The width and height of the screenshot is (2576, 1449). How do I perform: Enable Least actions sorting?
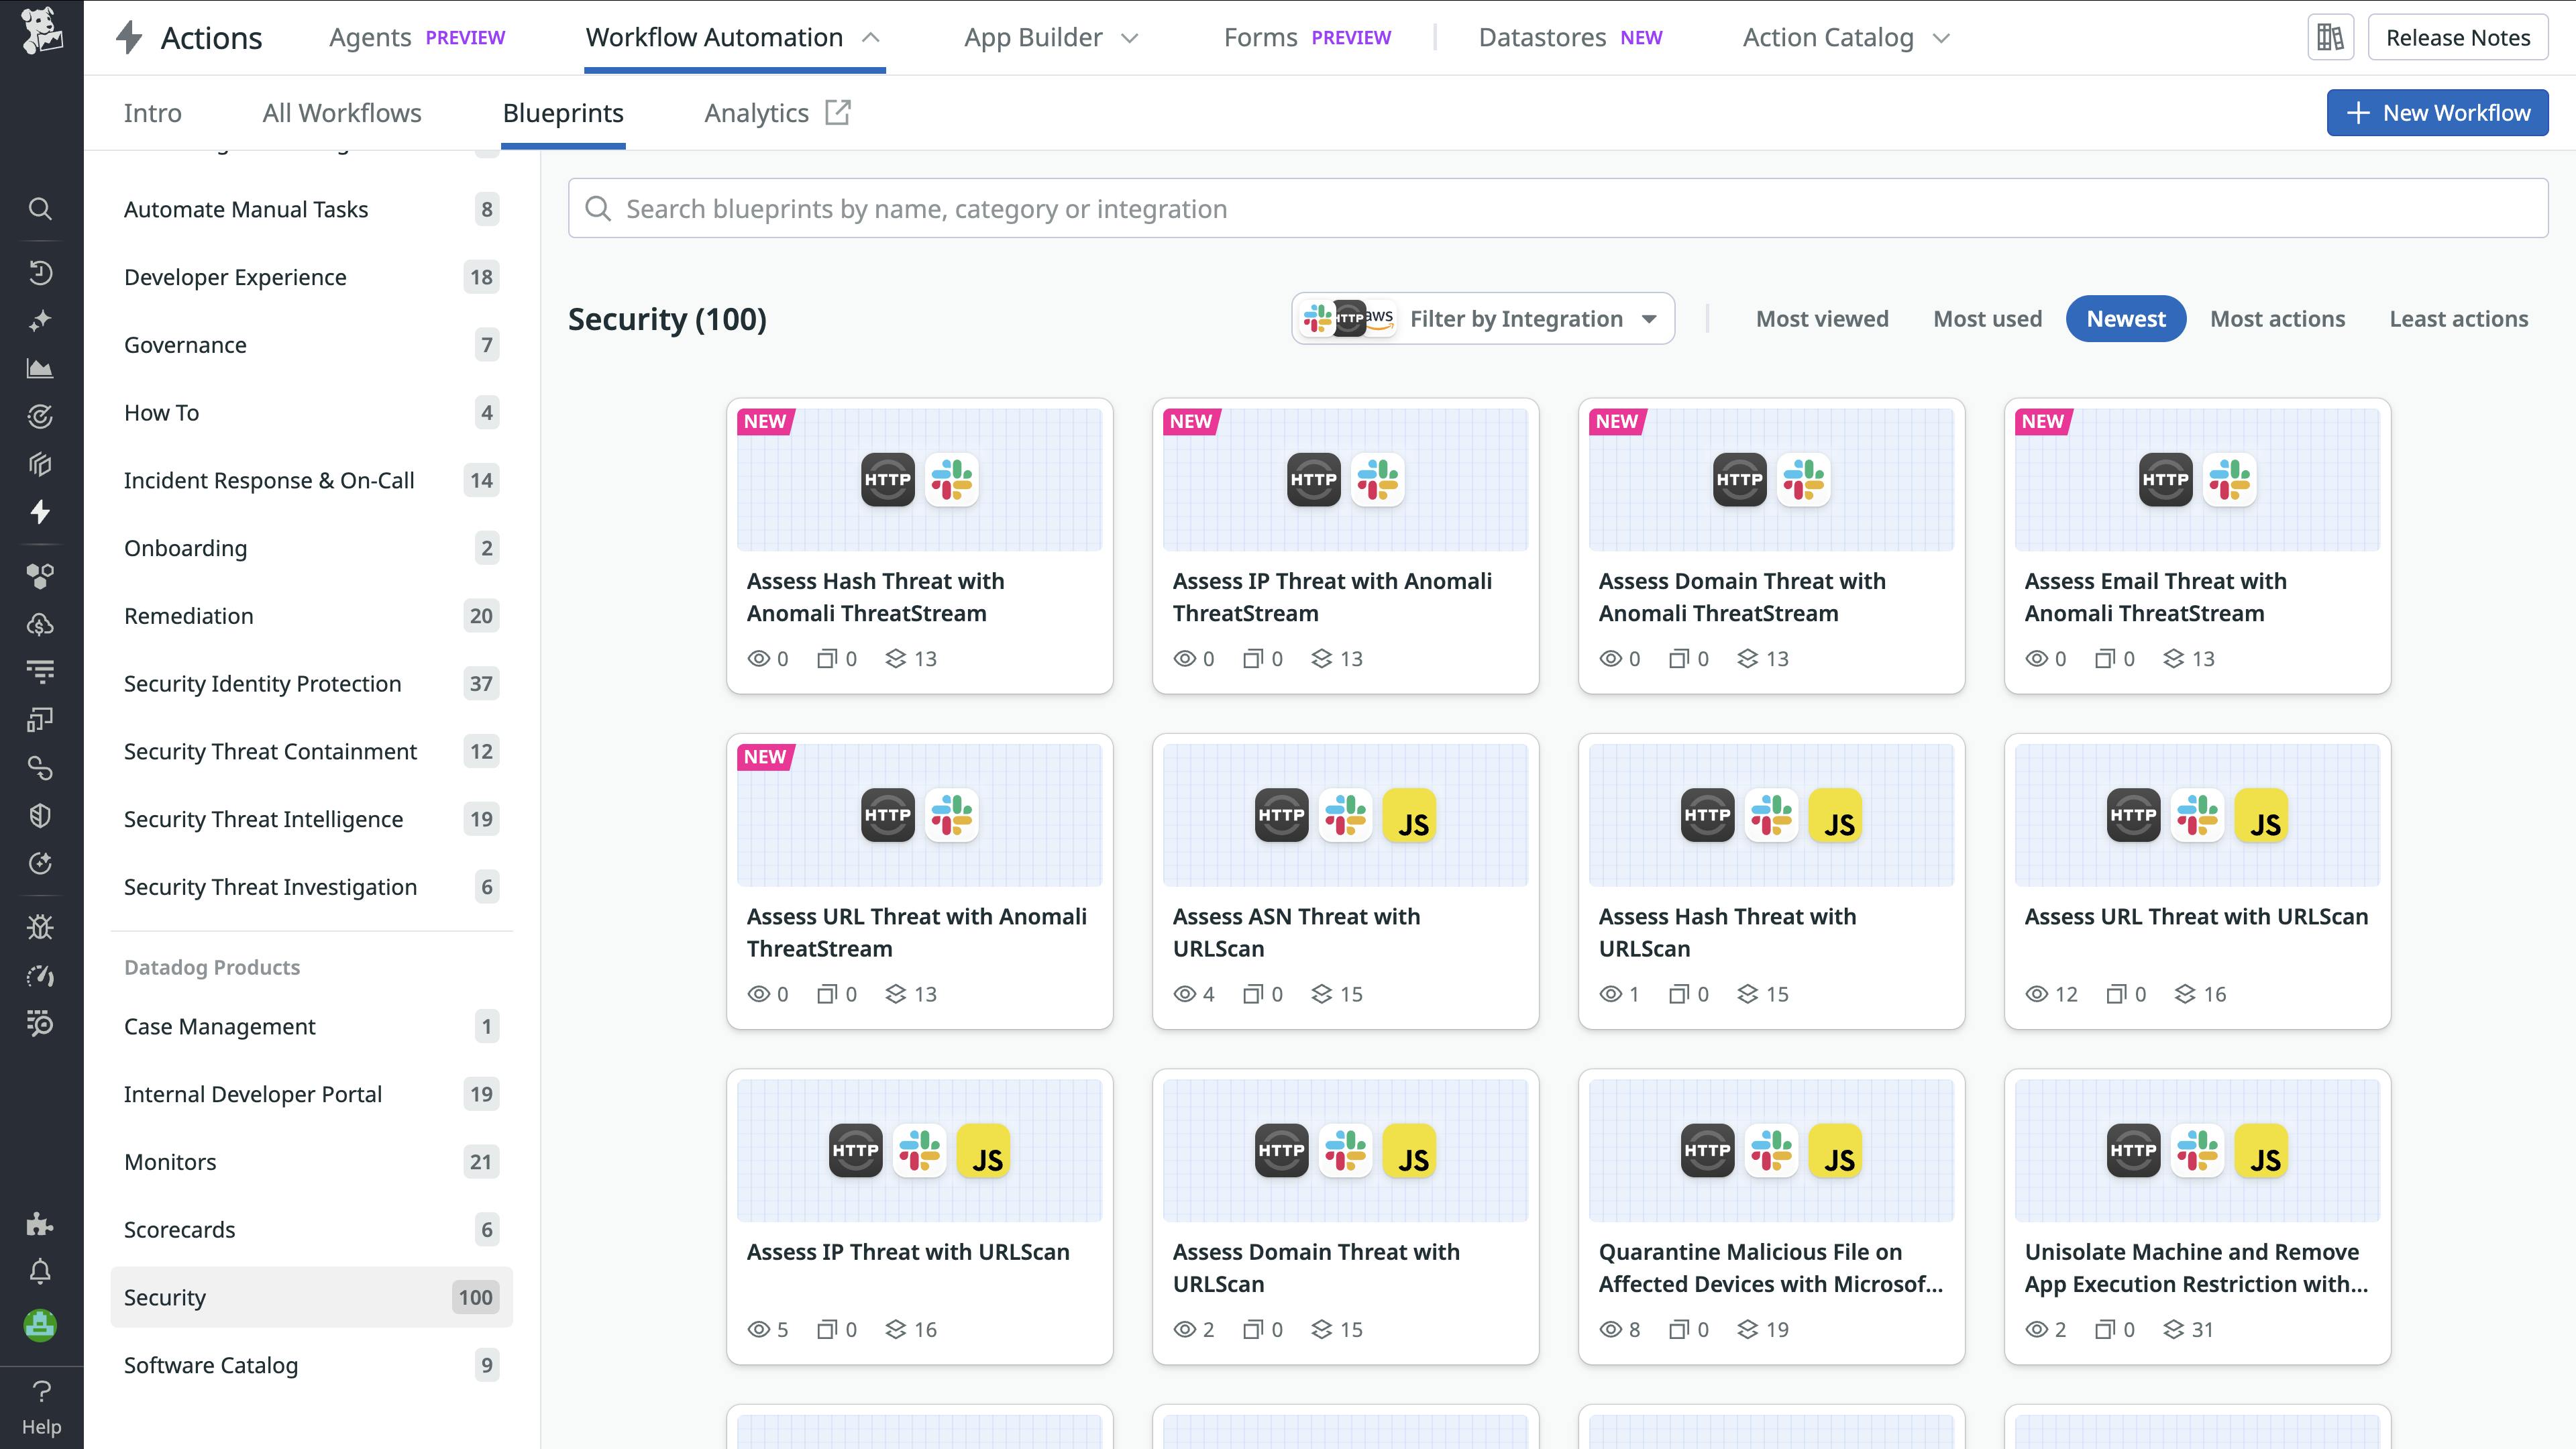[2459, 318]
